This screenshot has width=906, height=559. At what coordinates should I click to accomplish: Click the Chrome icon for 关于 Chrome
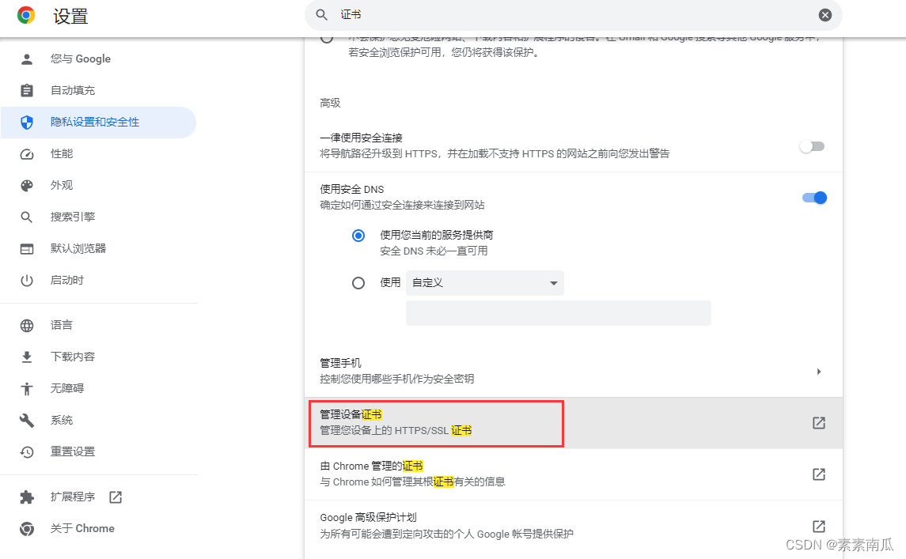click(27, 529)
